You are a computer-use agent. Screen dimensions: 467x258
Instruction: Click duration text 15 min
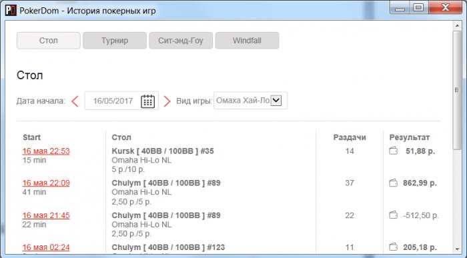coord(34,161)
